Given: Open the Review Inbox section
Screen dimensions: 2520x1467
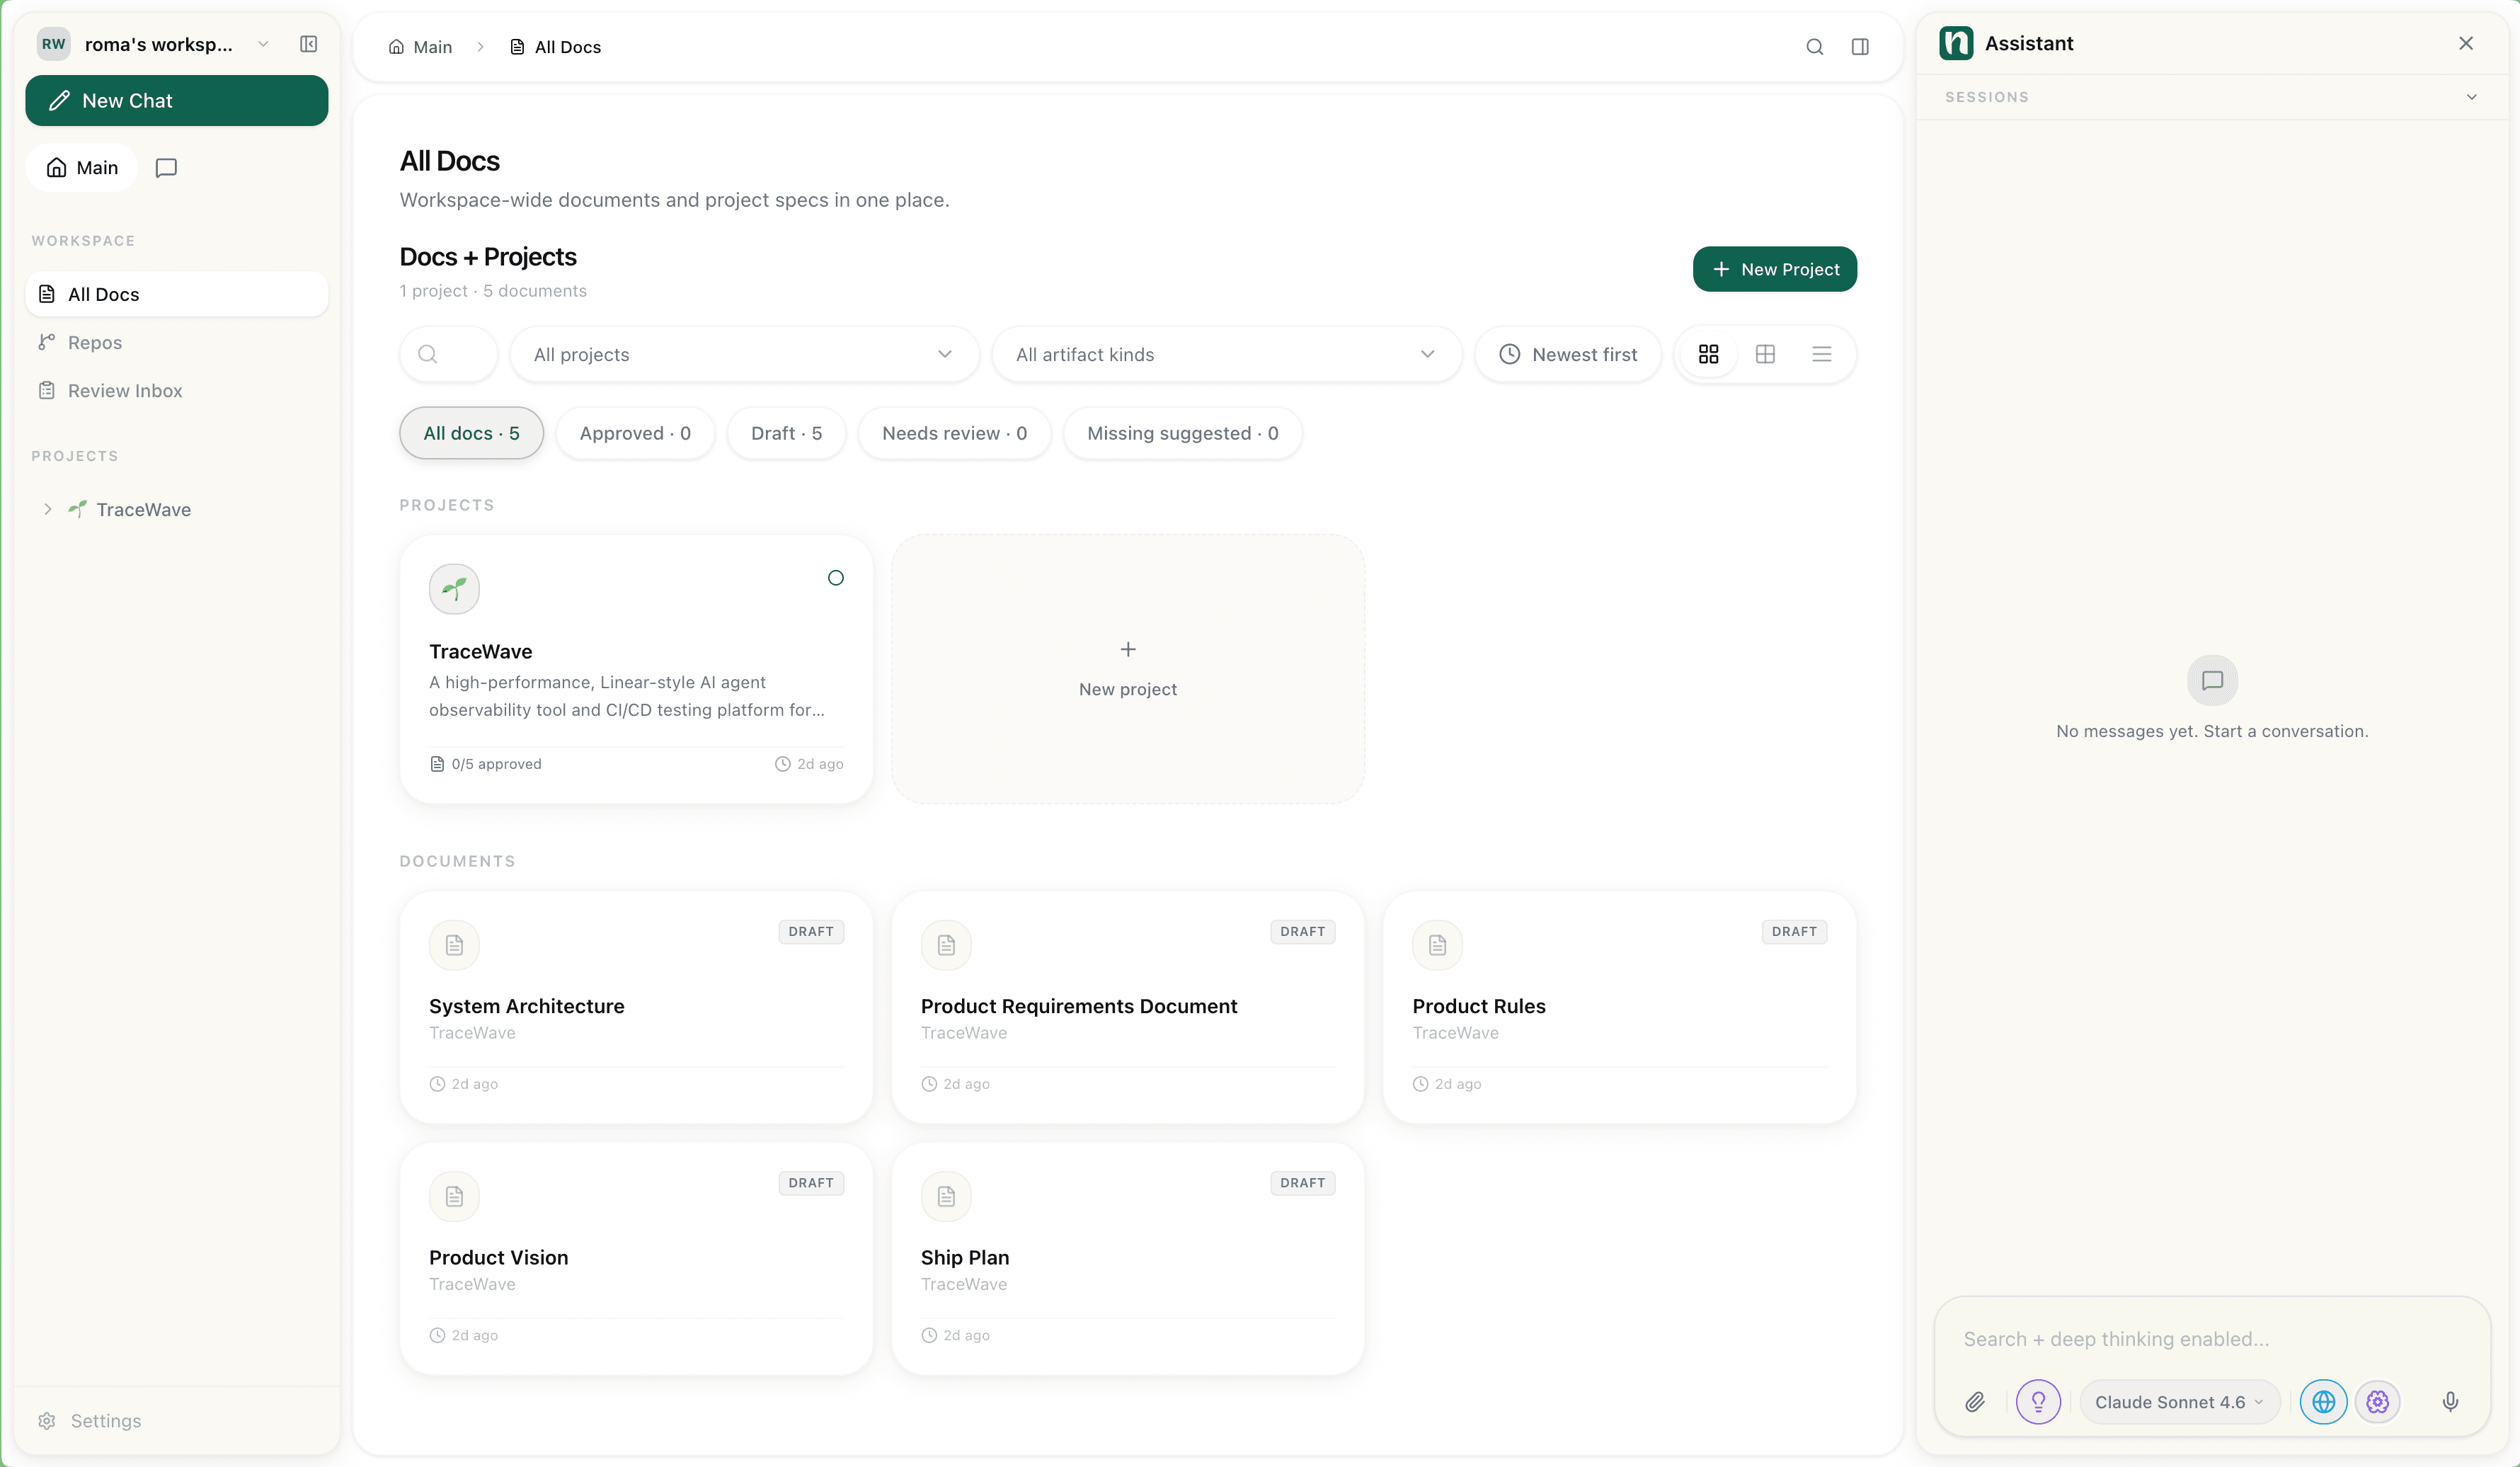Looking at the screenshot, I should point(124,390).
